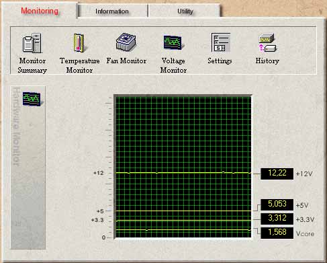Select the Temperature Monitor thermometer icon
The width and height of the screenshot is (327, 263).
pyautogui.click(x=79, y=42)
